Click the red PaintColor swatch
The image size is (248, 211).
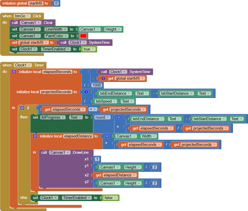(x=83, y=36)
